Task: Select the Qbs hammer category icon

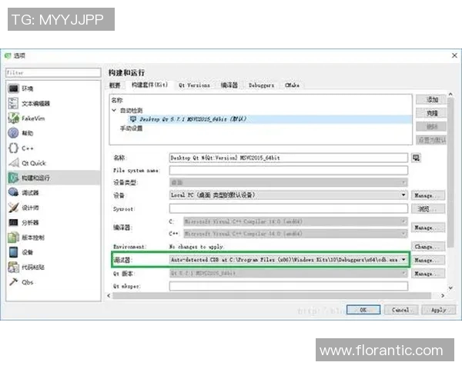Action: 13,282
